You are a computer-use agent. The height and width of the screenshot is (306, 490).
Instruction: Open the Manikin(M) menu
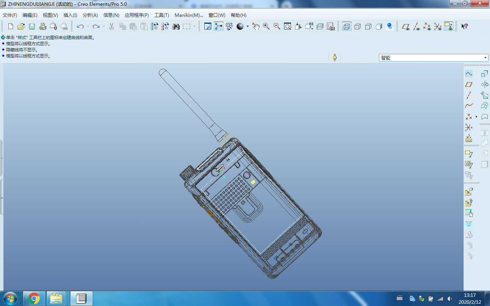(189, 15)
